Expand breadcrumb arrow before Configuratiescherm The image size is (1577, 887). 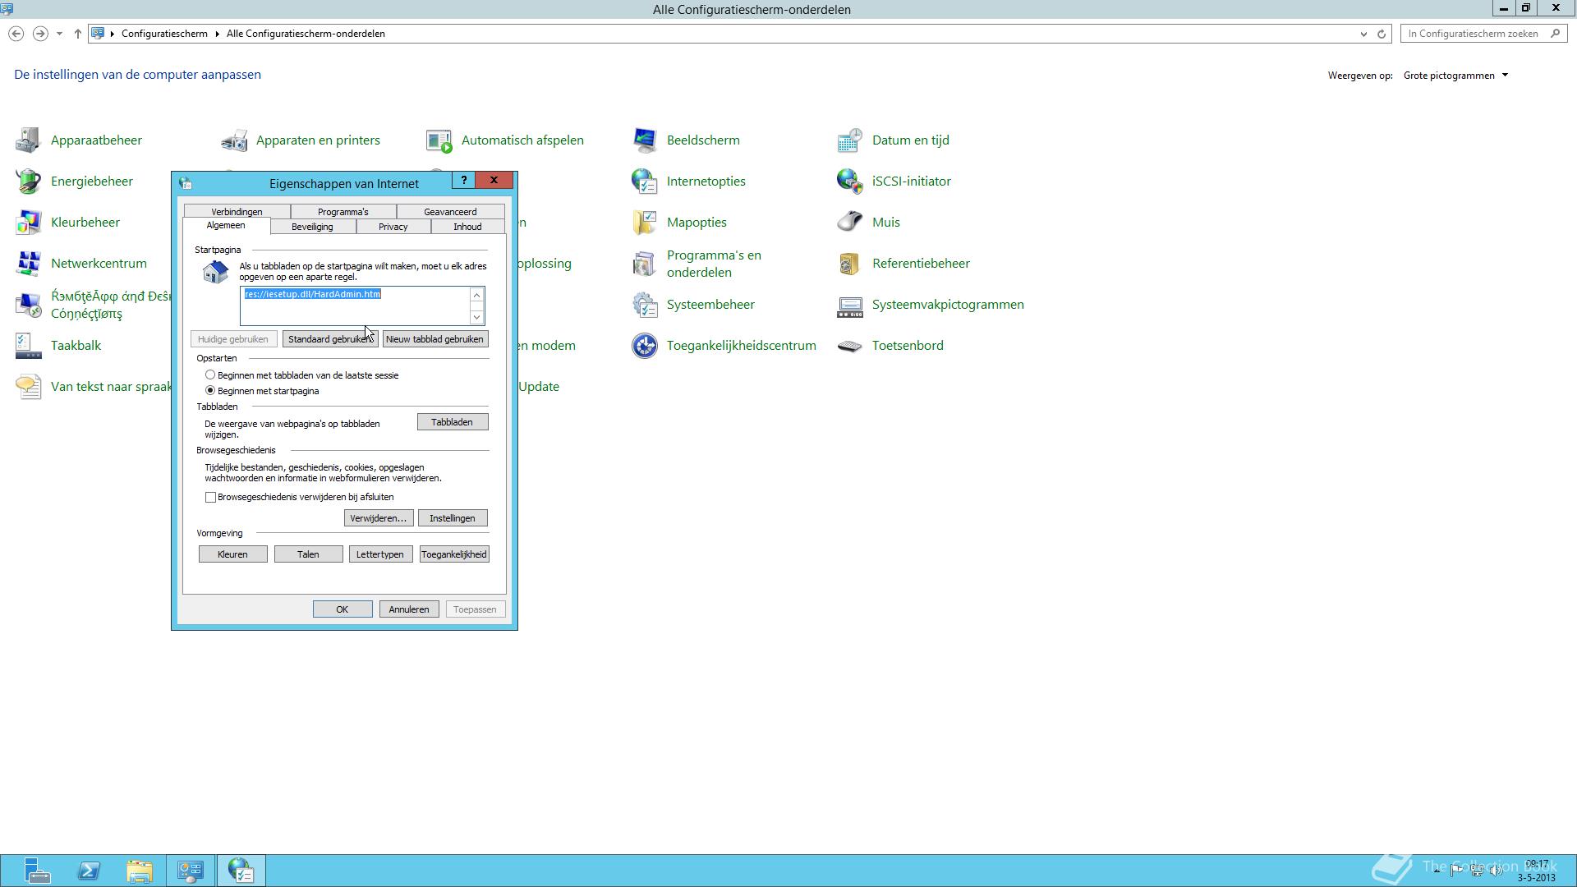click(x=113, y=34)
